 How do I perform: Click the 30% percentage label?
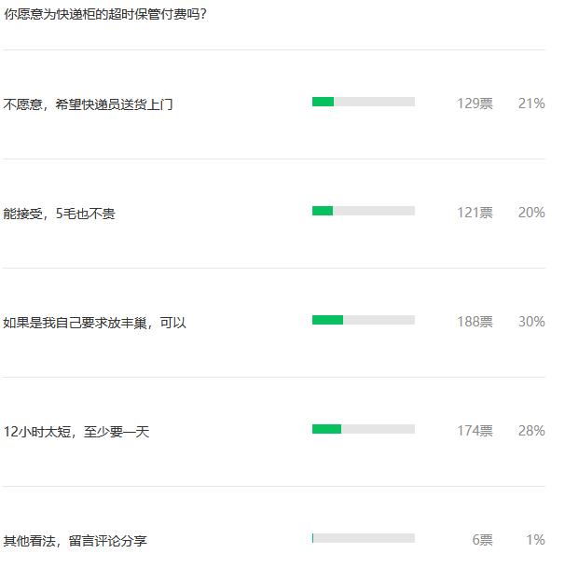(531, 322)
